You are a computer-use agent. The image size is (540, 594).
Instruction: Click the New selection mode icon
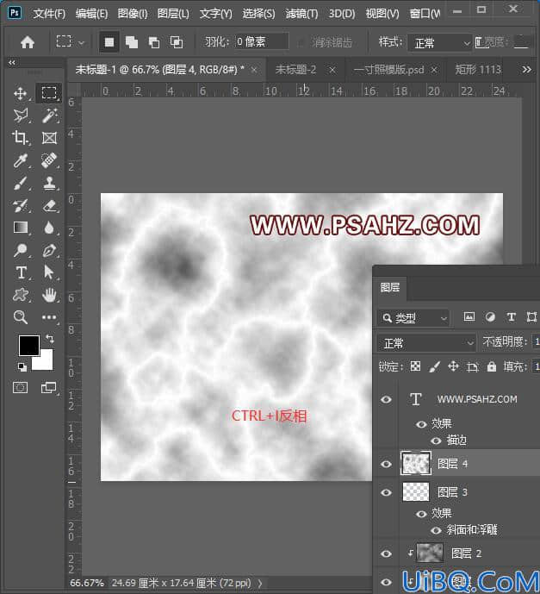point(109,42)
